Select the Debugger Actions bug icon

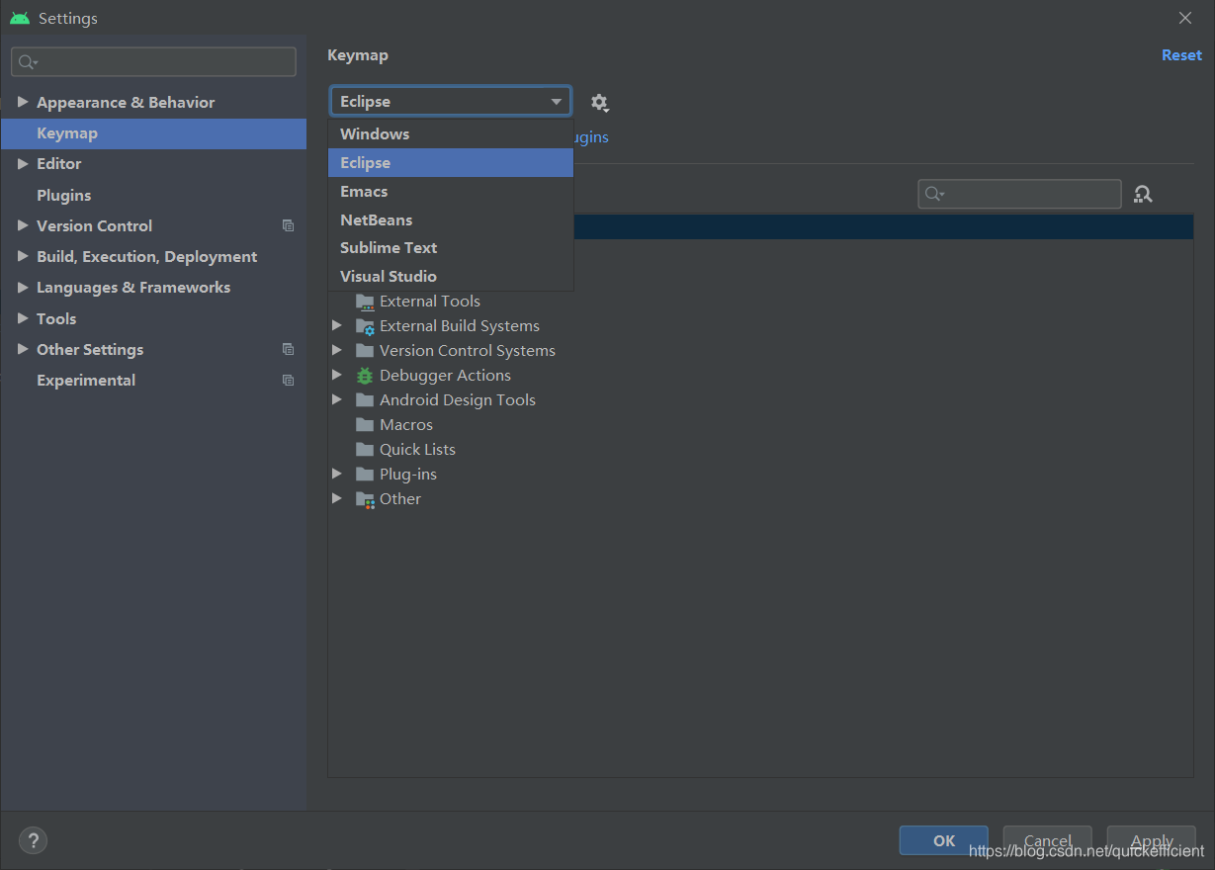pyautogui.click(x=364, y=375)
